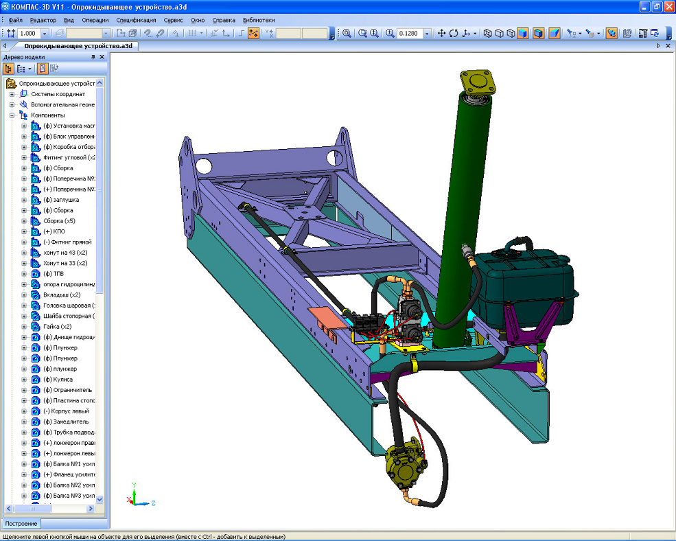Click the zoom window magnifier icon

[x=347, y=33]
